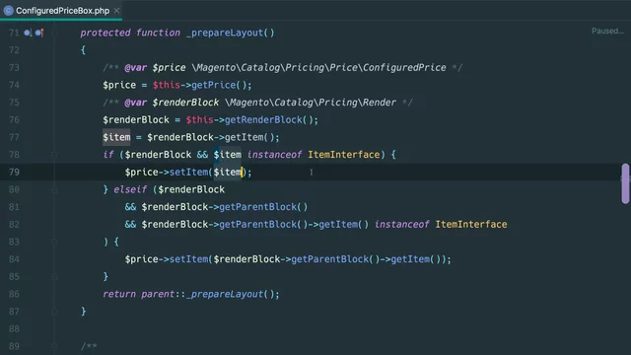Click ConfiguredPrice class name in line 73 comment
The width and height of the screenshot is (631, 355).
404,67
